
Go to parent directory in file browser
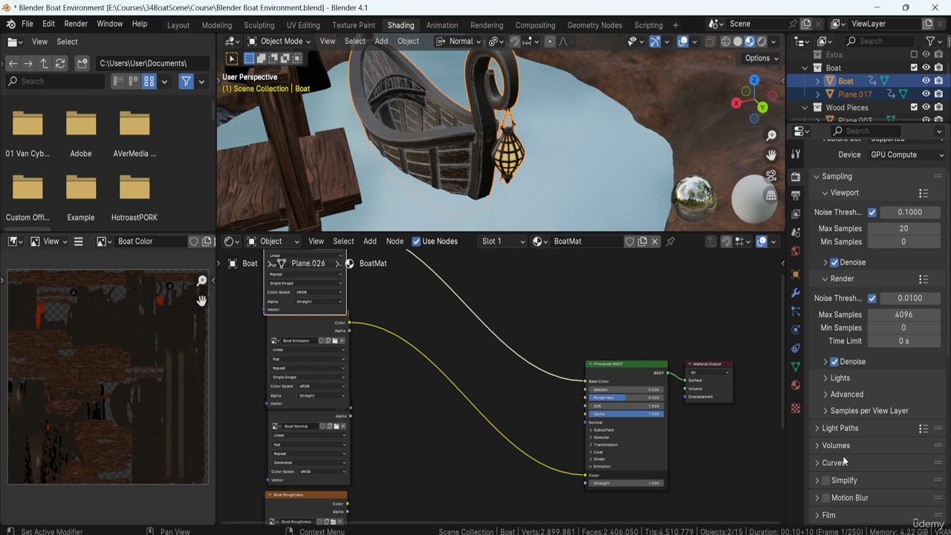coord(44,63)
